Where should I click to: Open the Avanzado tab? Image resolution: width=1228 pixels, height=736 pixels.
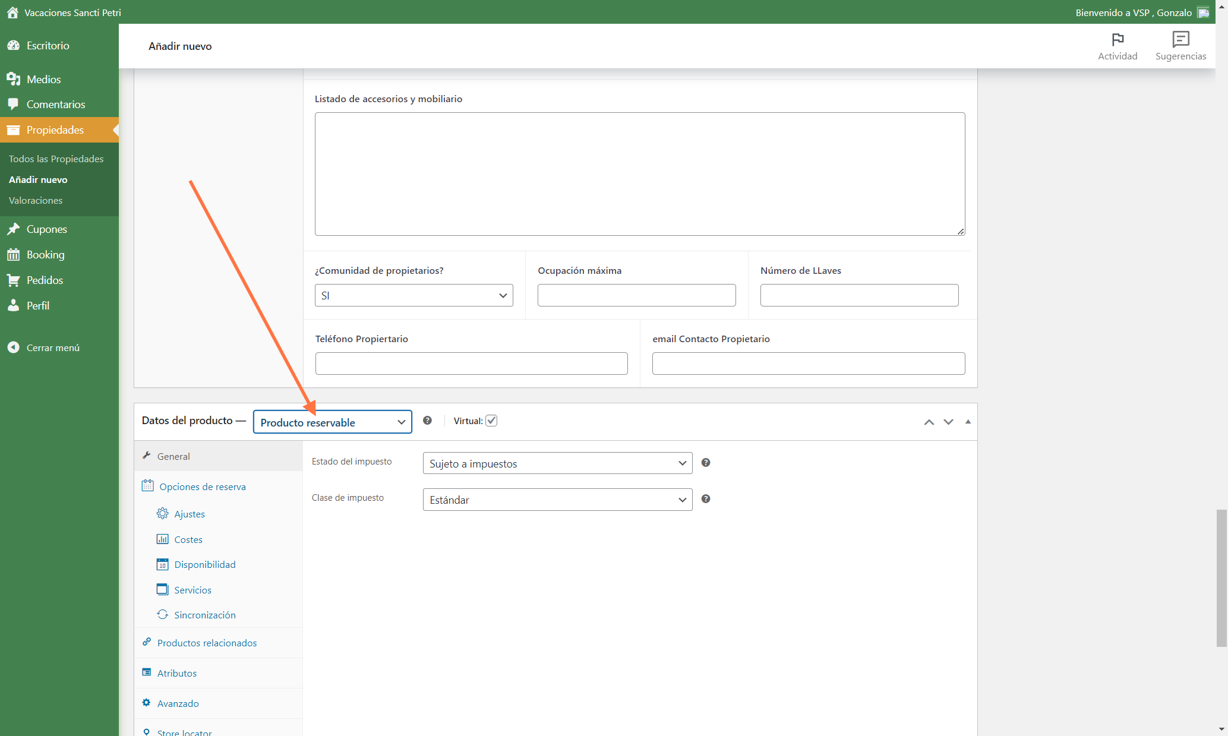(219, 703)
